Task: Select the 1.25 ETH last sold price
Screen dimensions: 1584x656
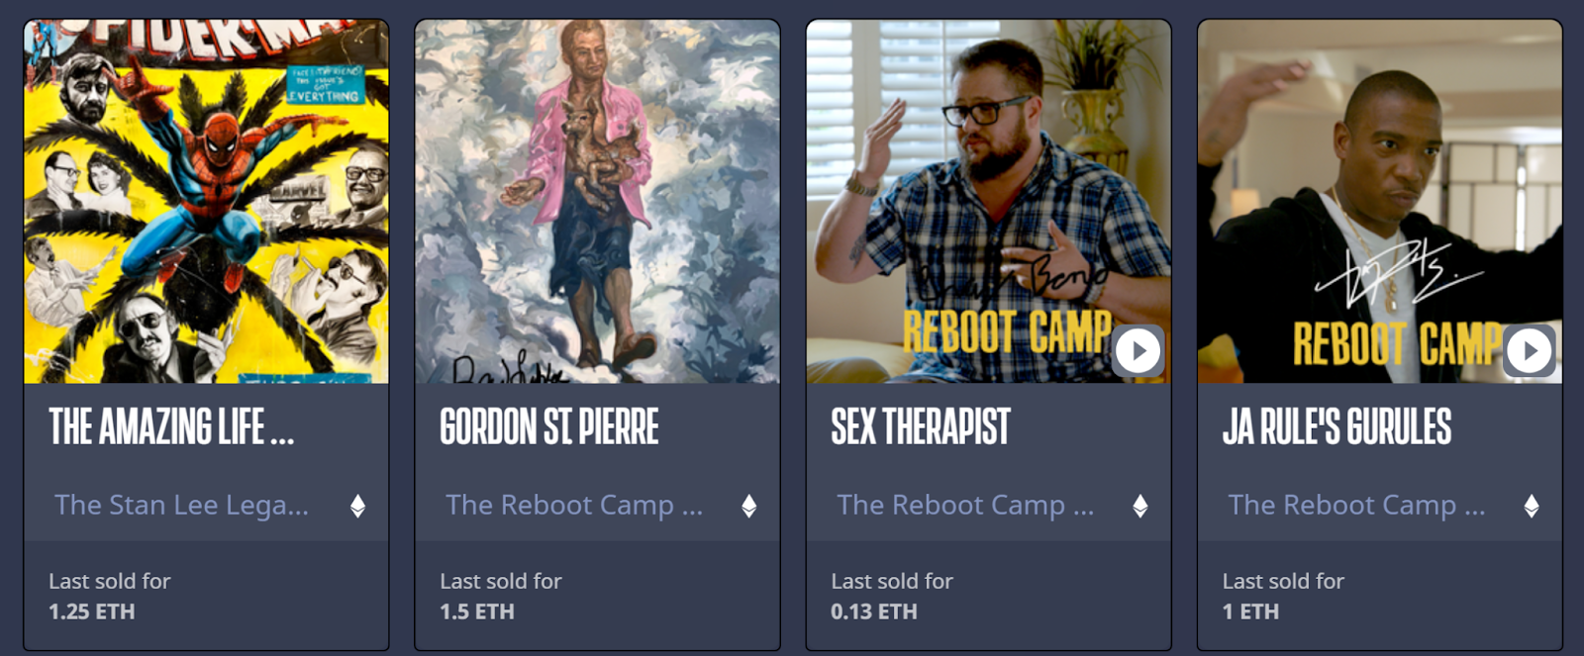Action: pos(92,611)
